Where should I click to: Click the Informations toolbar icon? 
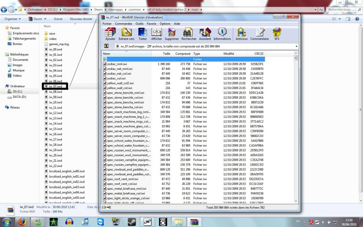222,34
